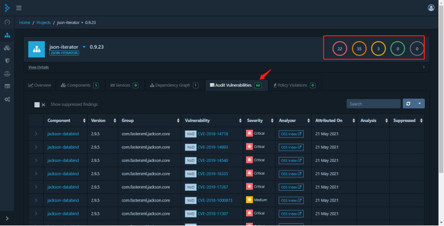Screen dimensions: 444x226
Task: Expand project details chevron at right
Action: coord(424,67)
